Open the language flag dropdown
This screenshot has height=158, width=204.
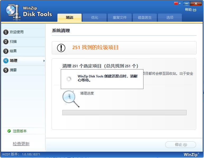click(x=180, y=3)
